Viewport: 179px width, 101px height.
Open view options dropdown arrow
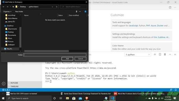tap(80, 12)
